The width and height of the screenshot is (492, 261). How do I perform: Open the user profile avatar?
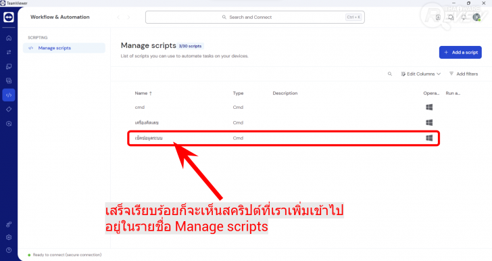pyautogui.click(x=476, y=18)
